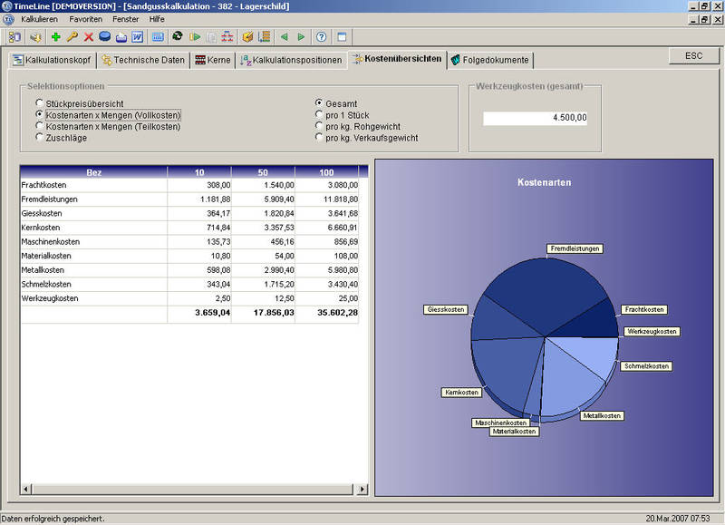Choose the pro 1 Stück radio button
Viewport: 725px width, 525px height.
318,115
